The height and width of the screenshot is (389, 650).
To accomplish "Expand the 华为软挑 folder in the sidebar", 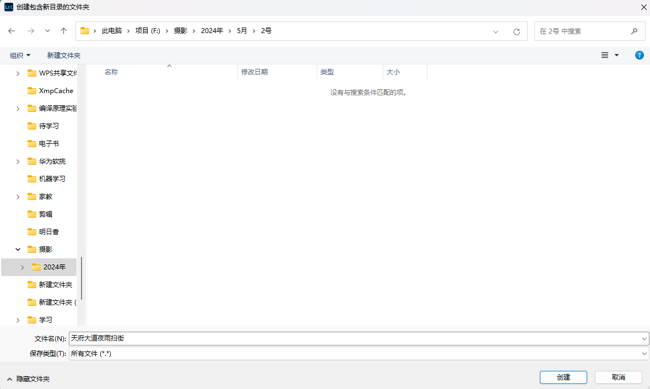I will pyautogui.click(x=17, y=161).
